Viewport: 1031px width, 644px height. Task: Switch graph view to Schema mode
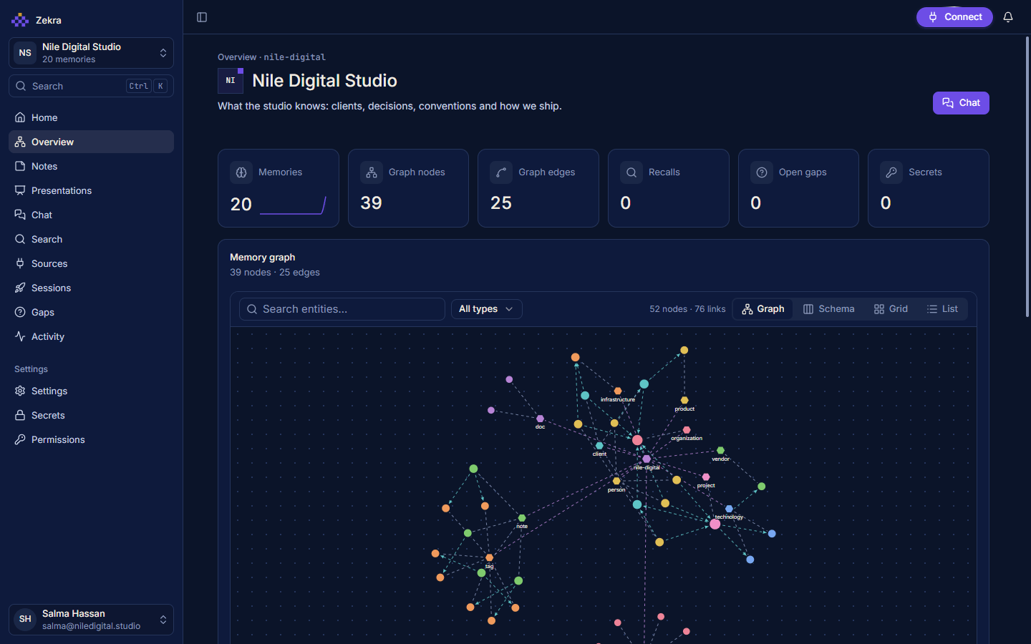point(829,309)
